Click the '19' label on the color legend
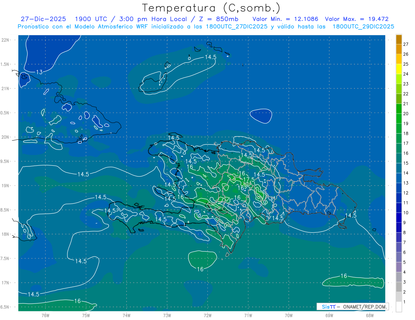Image resolution: width=415 pixels, height=320 pixels. click(406, 124)
